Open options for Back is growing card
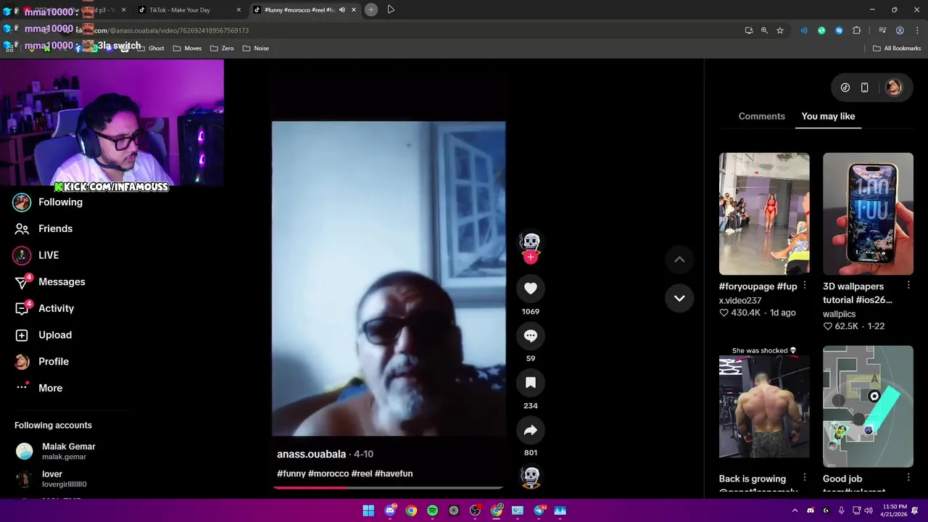This screenshot has width=928, height=522. pyautogui.click(x=805, y=478)
